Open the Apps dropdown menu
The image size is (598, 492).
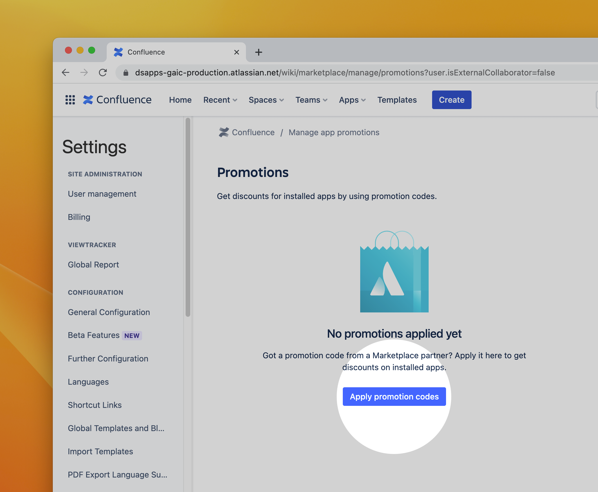[352, 100]
